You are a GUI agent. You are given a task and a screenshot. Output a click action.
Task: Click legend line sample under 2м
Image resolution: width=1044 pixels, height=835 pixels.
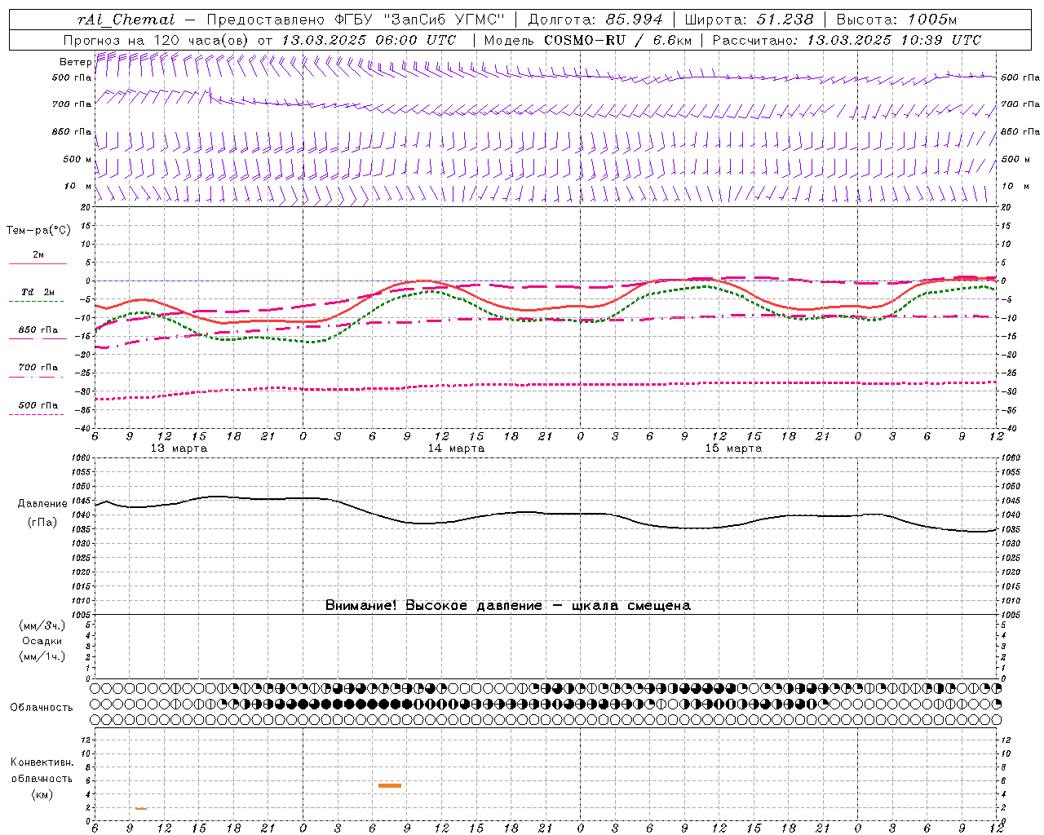coord(38,263)
